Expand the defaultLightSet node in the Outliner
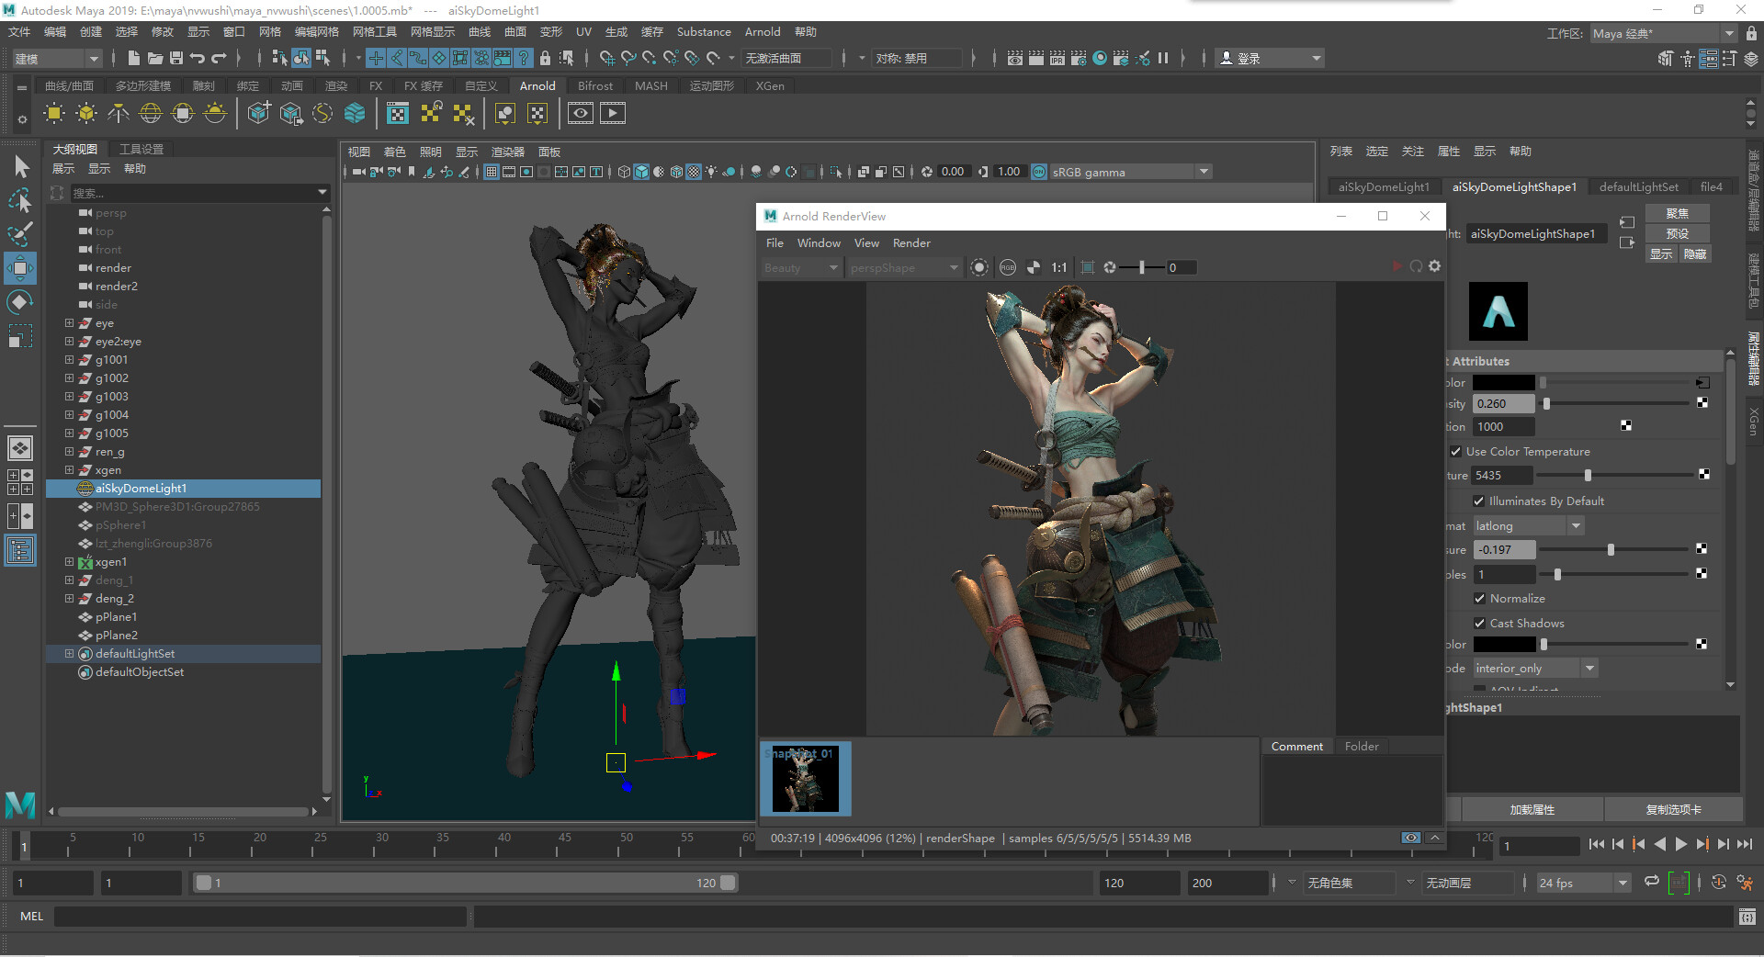 69,653
